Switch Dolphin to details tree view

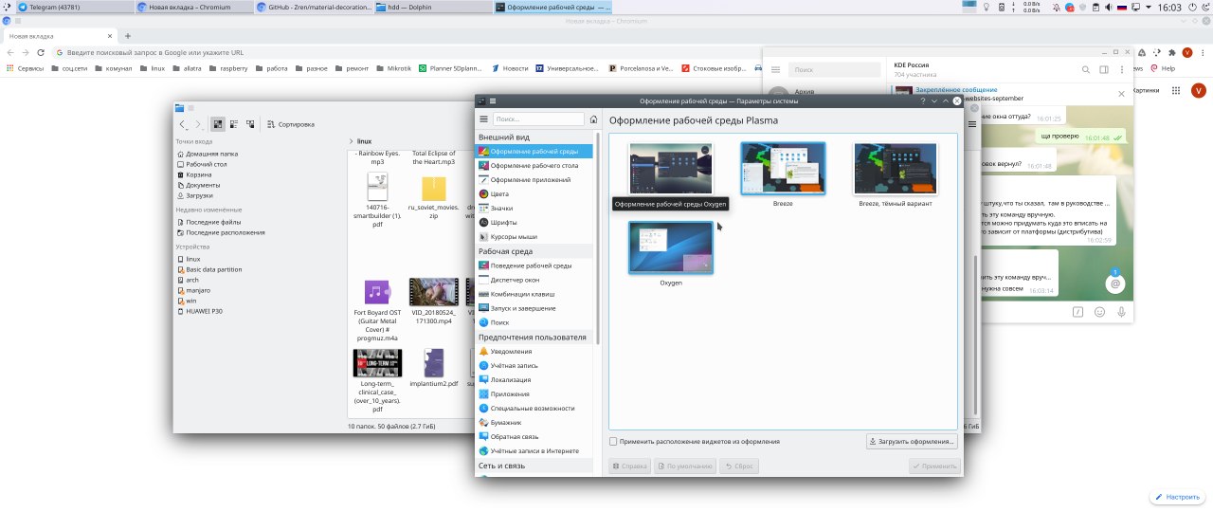click(250, 124)
